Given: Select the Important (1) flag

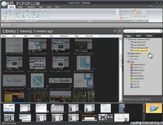Looking at the screenshot, I should click(138, 65).
